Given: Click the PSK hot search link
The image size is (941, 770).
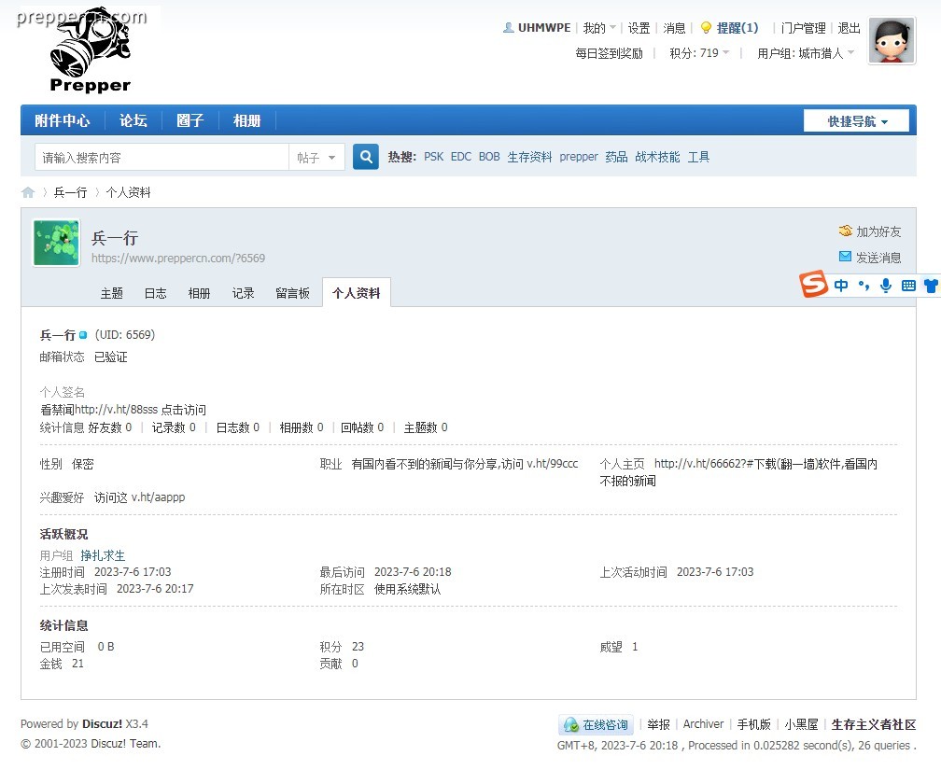Looking at the screenshot, I should 433,157.
